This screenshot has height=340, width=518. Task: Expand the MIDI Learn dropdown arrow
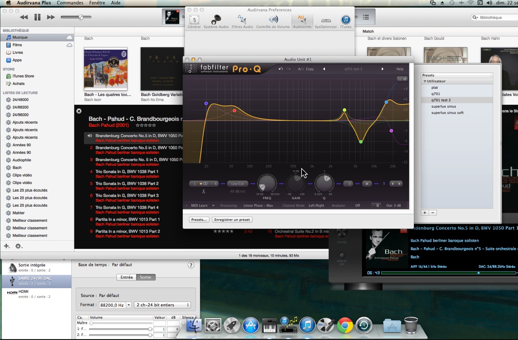point(213,206)
